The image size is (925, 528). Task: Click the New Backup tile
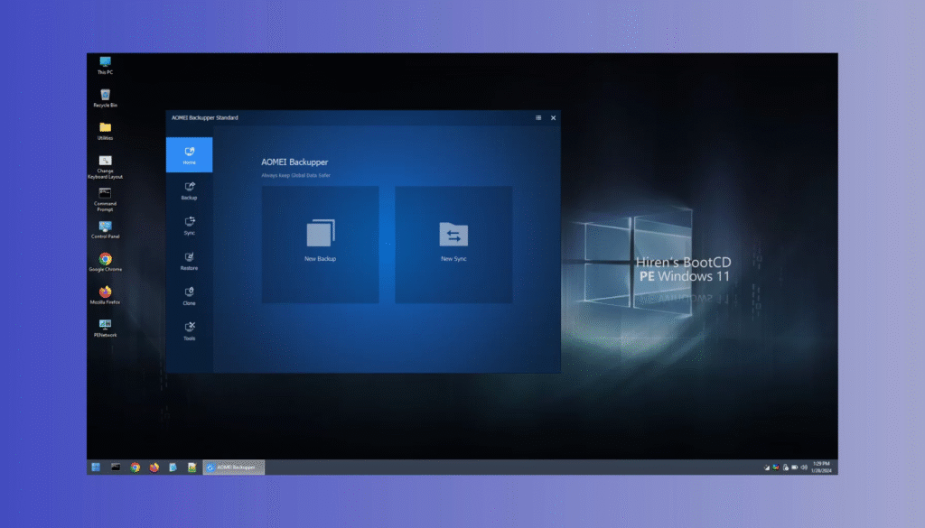click(320, 245)
